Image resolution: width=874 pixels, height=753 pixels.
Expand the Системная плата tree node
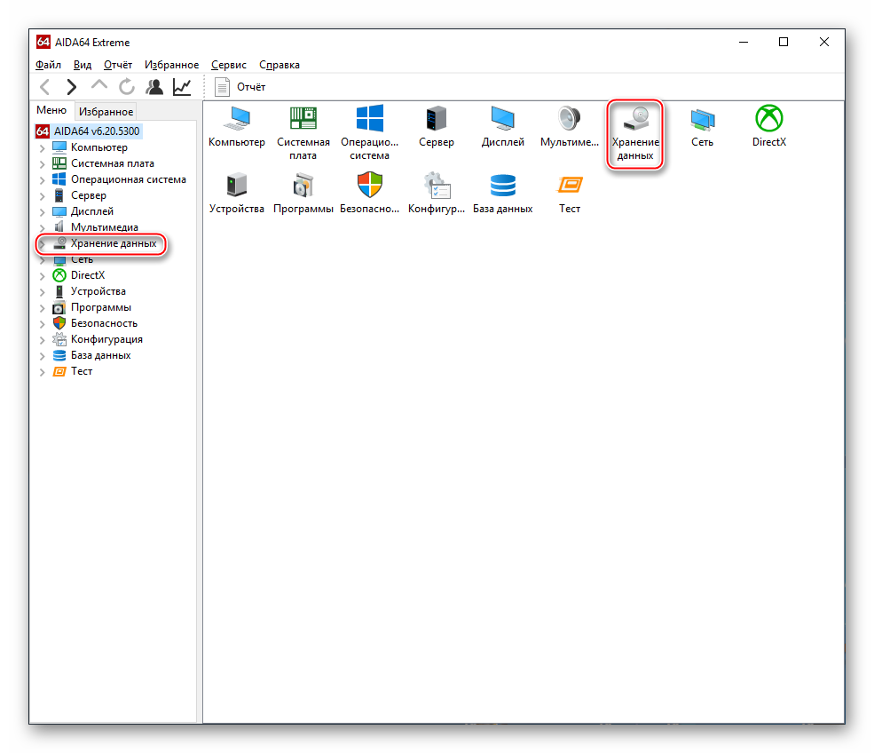(43, 164)
